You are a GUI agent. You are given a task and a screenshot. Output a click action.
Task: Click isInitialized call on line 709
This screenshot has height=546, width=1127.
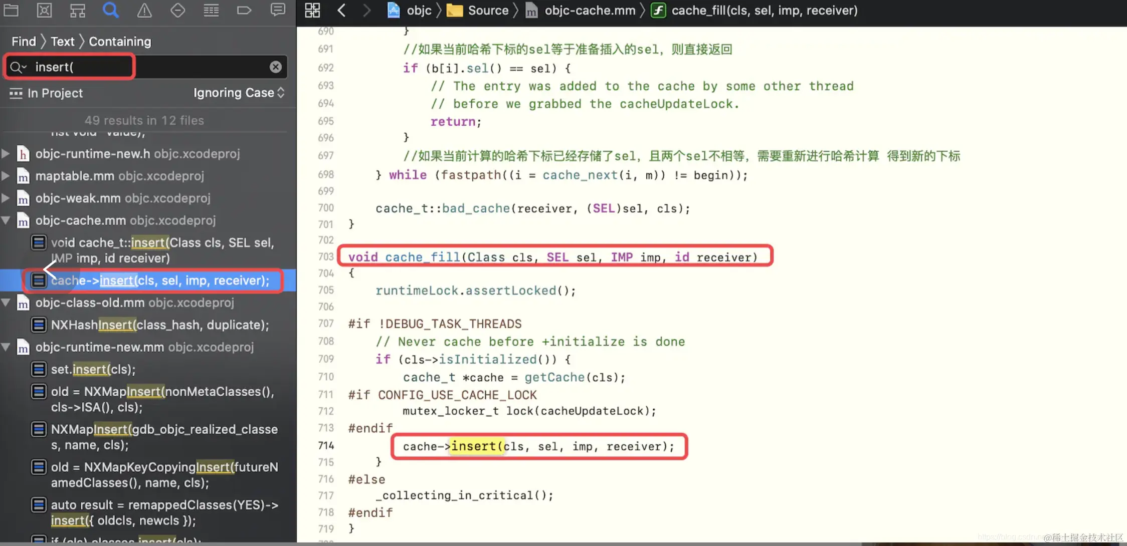click(x=488, y=359)
